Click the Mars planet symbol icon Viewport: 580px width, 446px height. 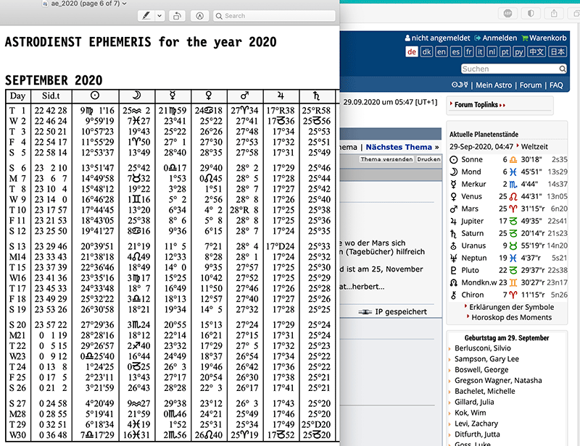[454, 209]
